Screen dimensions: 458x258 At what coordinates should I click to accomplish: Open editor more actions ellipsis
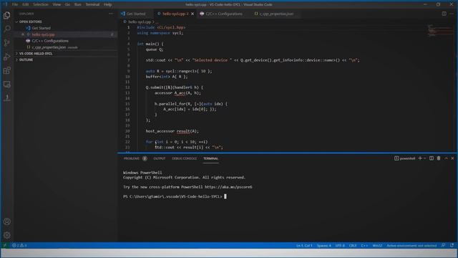coord(452,14)
